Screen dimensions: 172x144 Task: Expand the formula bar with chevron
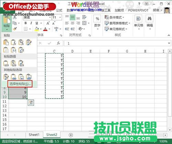[169, 43]
